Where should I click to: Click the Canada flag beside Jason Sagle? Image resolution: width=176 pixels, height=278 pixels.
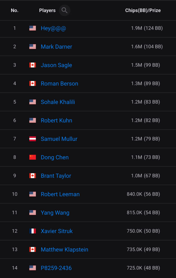point(33,65)
